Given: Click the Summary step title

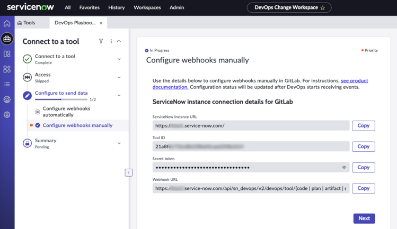Looking at the screenshot, I should 46,141.
